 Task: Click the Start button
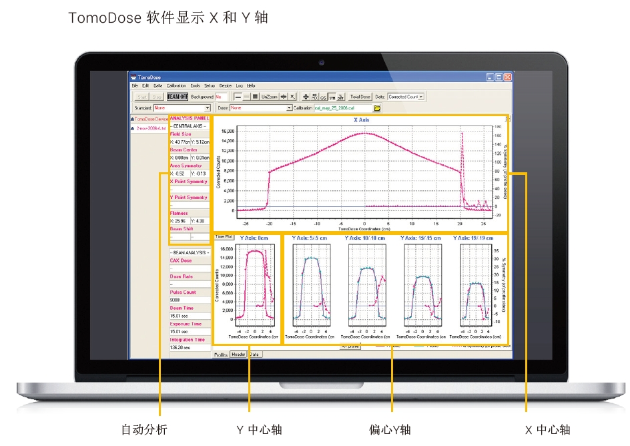142,97
